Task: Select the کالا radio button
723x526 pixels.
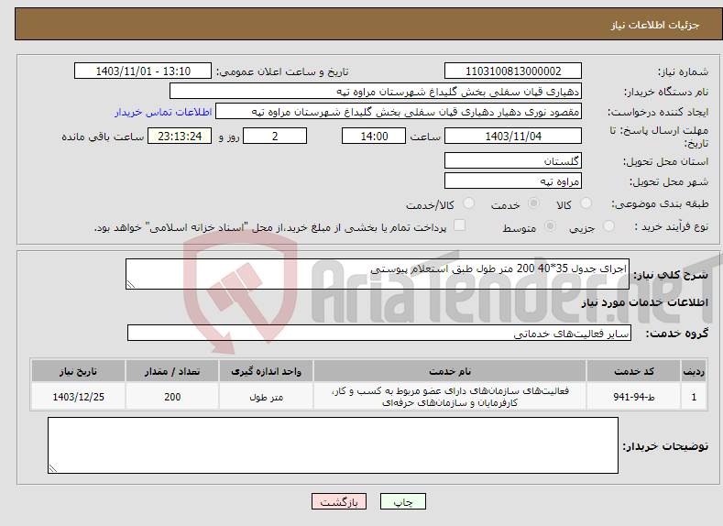Action: pos(586,203)
